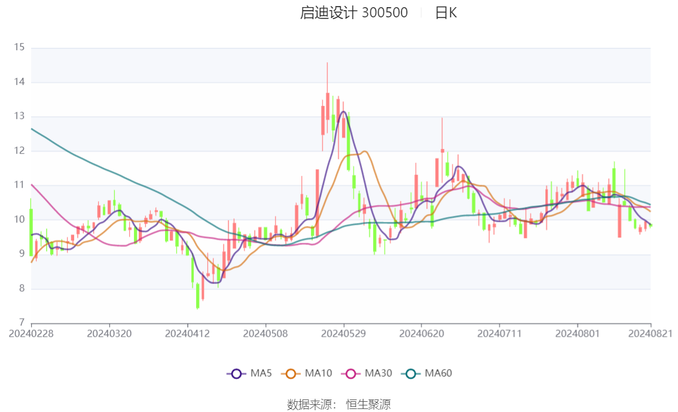Click y-axis value 13
Image resolution: width=678 pixels, height=412 pixels.
coord(19,116)
